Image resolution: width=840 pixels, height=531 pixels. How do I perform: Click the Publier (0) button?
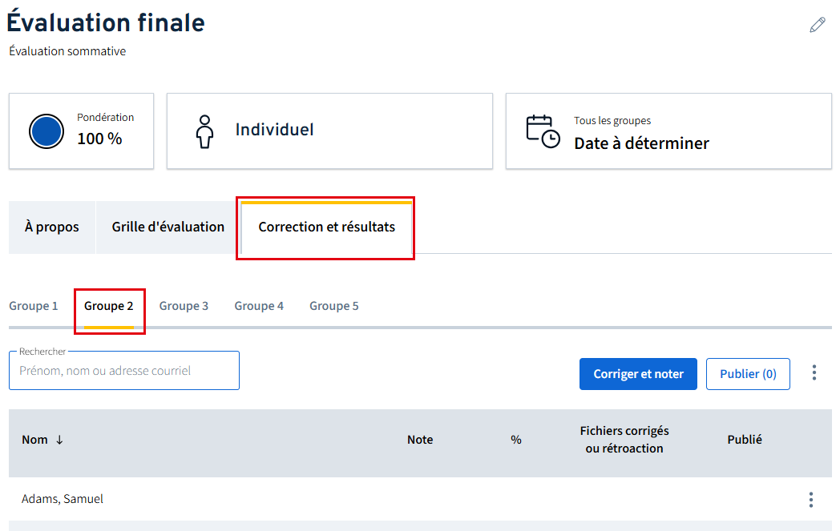[747, 374]
